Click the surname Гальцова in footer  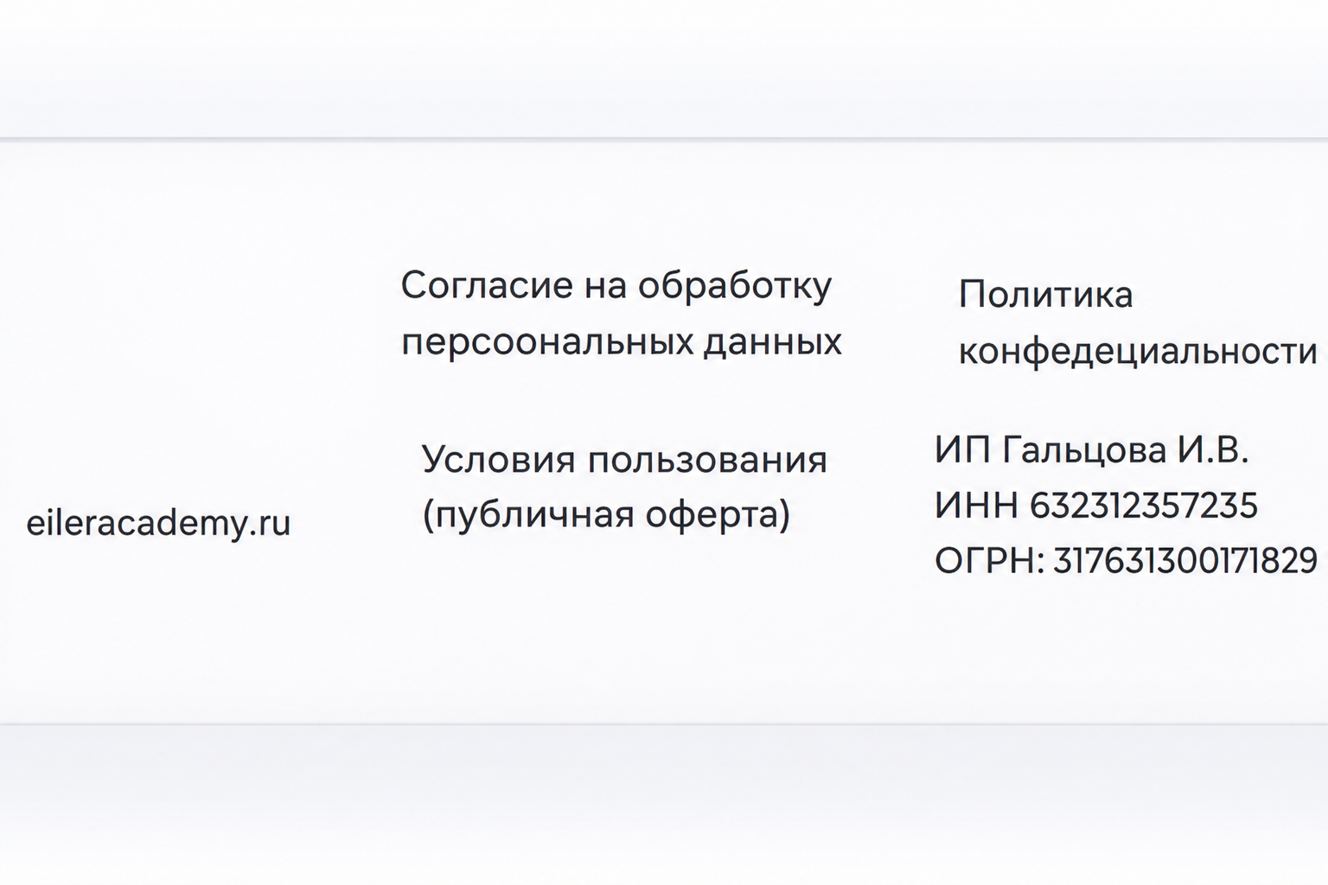tap(1083, 451)
